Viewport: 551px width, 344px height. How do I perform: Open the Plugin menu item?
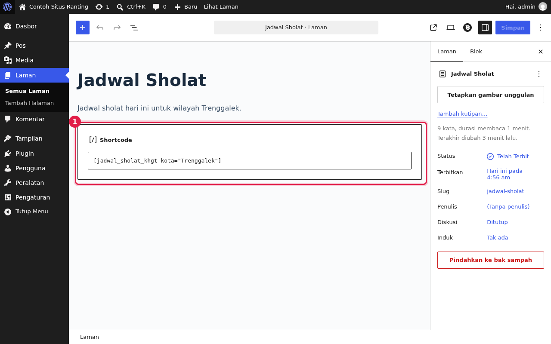(x=34, y=154)
